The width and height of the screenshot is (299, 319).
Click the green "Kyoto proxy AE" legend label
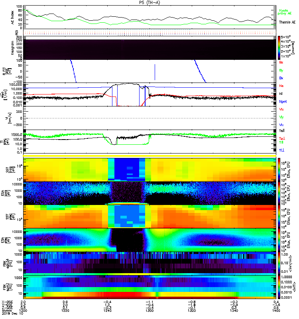click(x=285, y=12)
